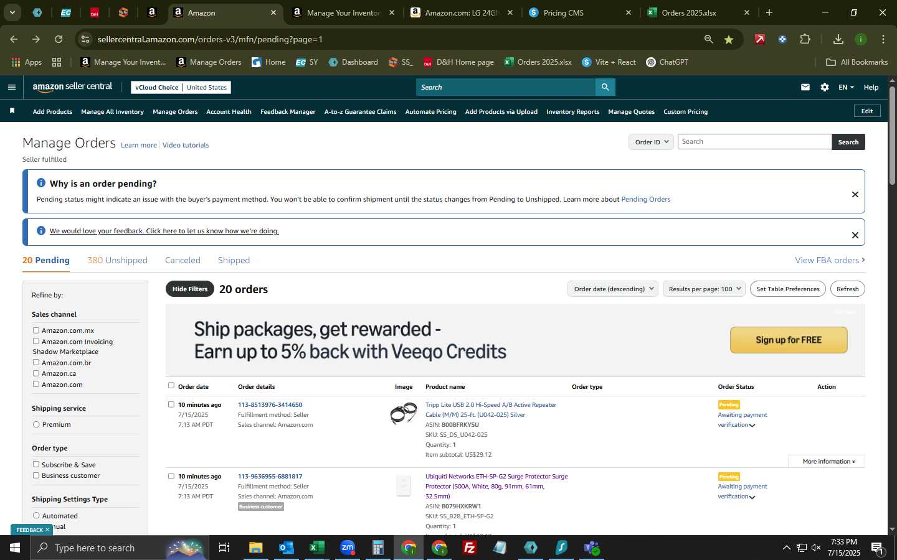The width and height of the screenshot is (897, 560).
Task: Switch to the Canceled tab
Action: tap(183, 260)
